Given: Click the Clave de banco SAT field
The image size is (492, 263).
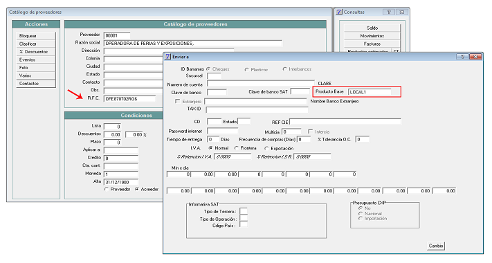Looking at the screenshot, I should [300, 91].
